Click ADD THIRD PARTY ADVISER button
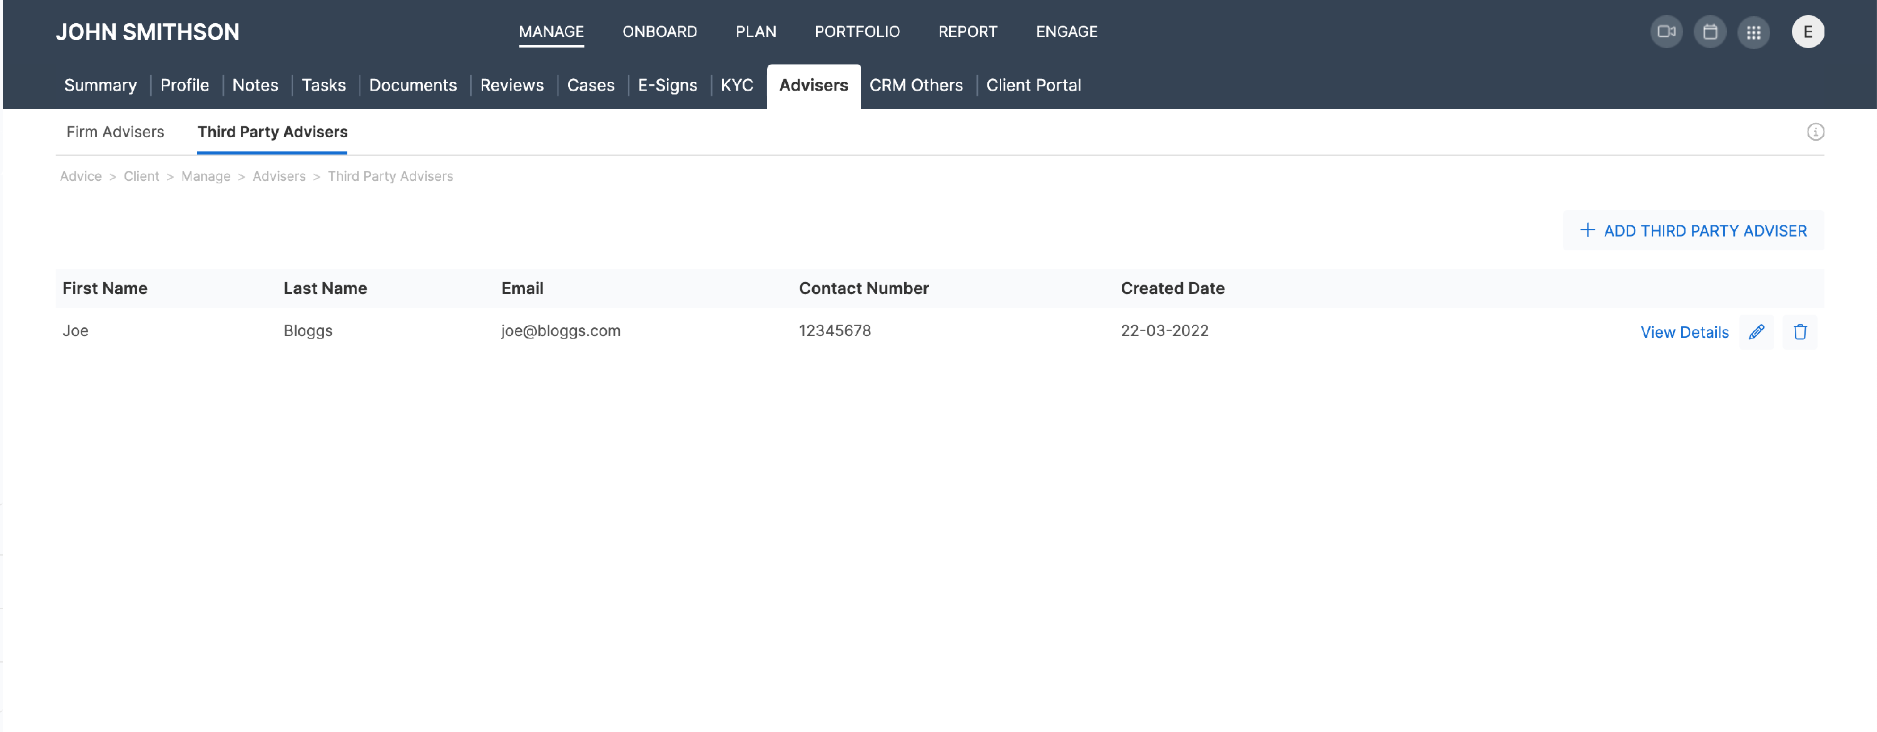Viewport: 1877px width, 732px height. pyautogui.click(x=1694, y=231)
